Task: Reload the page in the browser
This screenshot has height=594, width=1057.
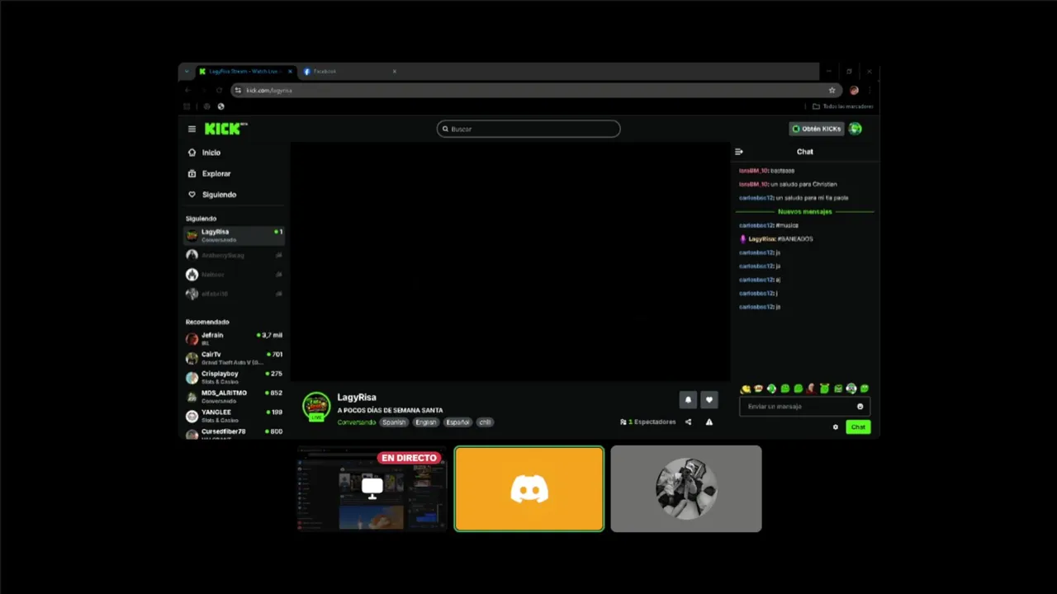Action: [220, 90]
